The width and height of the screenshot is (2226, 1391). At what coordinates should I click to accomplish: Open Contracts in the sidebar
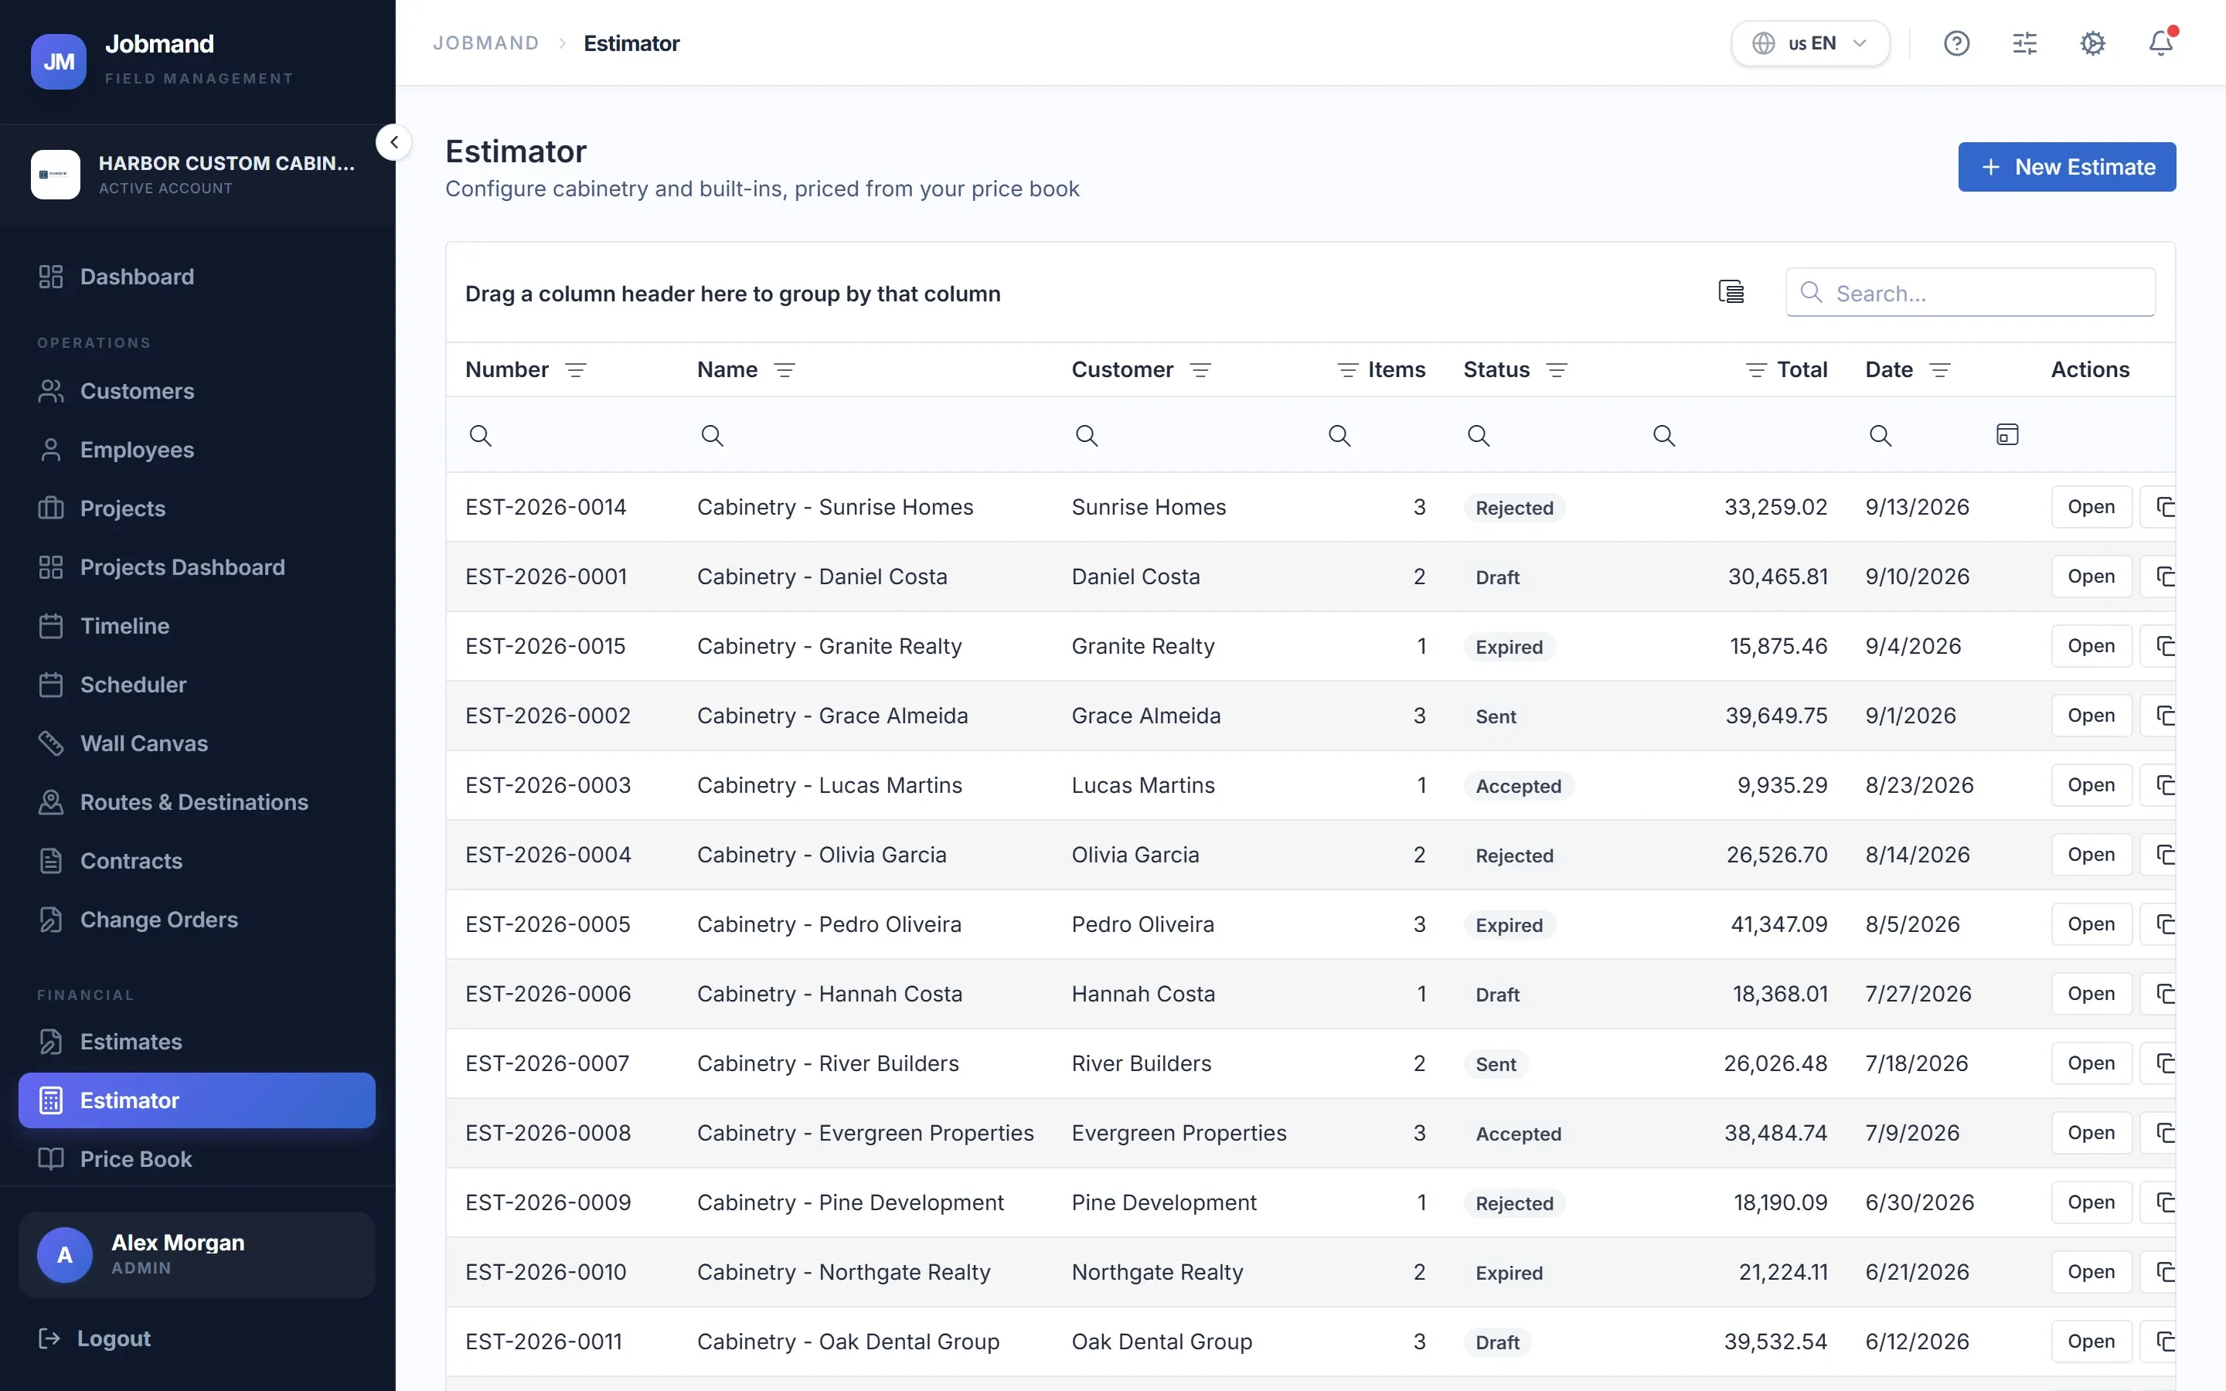pos(197,861)
